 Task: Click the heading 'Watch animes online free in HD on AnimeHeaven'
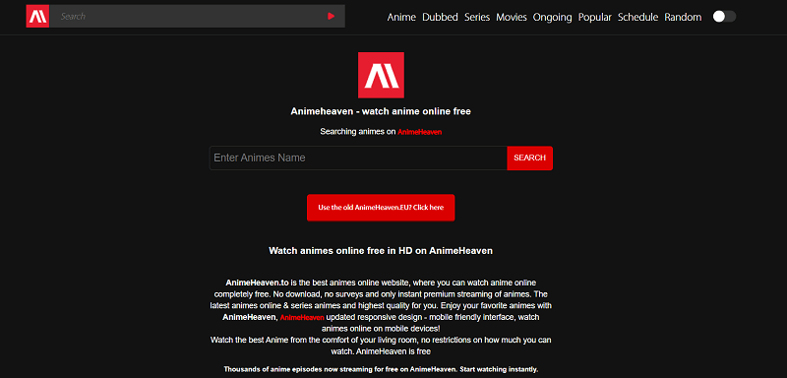[381, 250]
